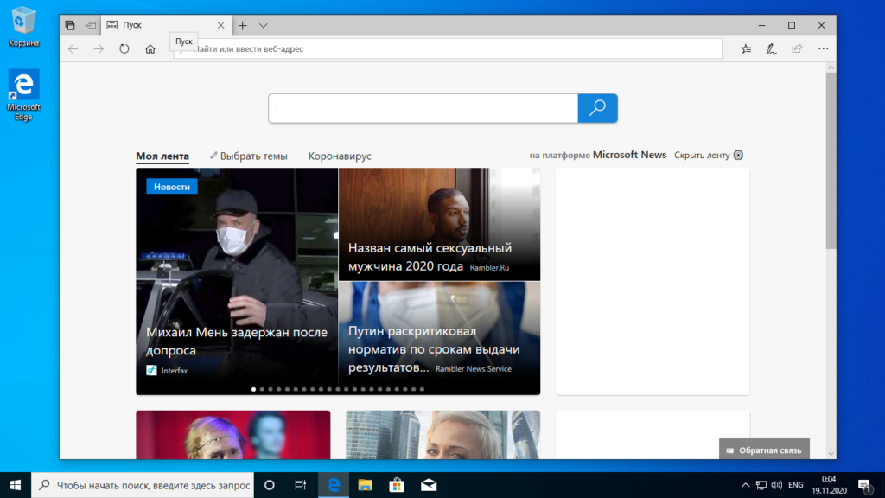
Task: Click the page vertical scrollbar thumb
Action: [831, 161]
